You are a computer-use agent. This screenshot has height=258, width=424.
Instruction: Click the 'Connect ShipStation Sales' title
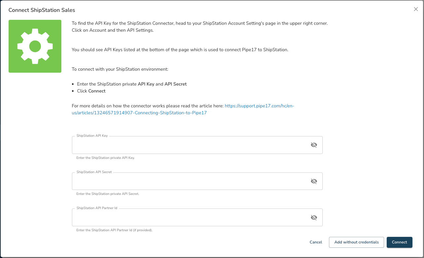pyautogui.click(x=42, y=10)
